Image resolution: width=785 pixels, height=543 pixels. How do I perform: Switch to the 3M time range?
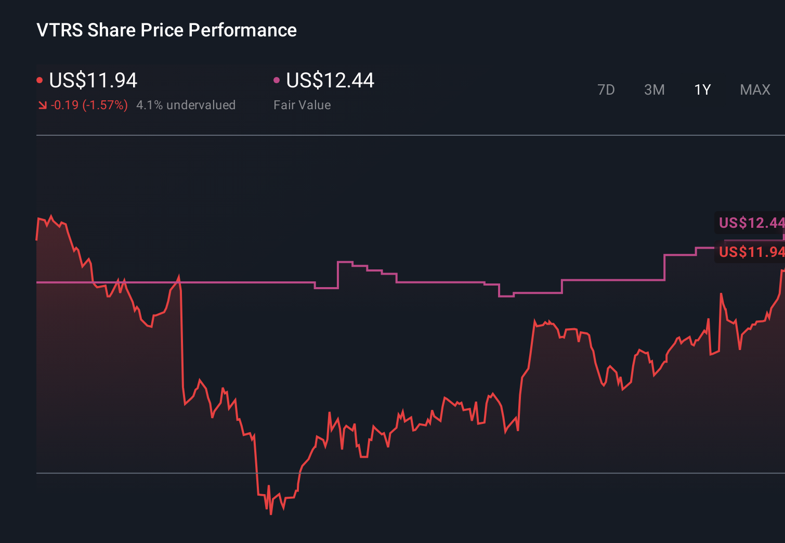[654, 89]
